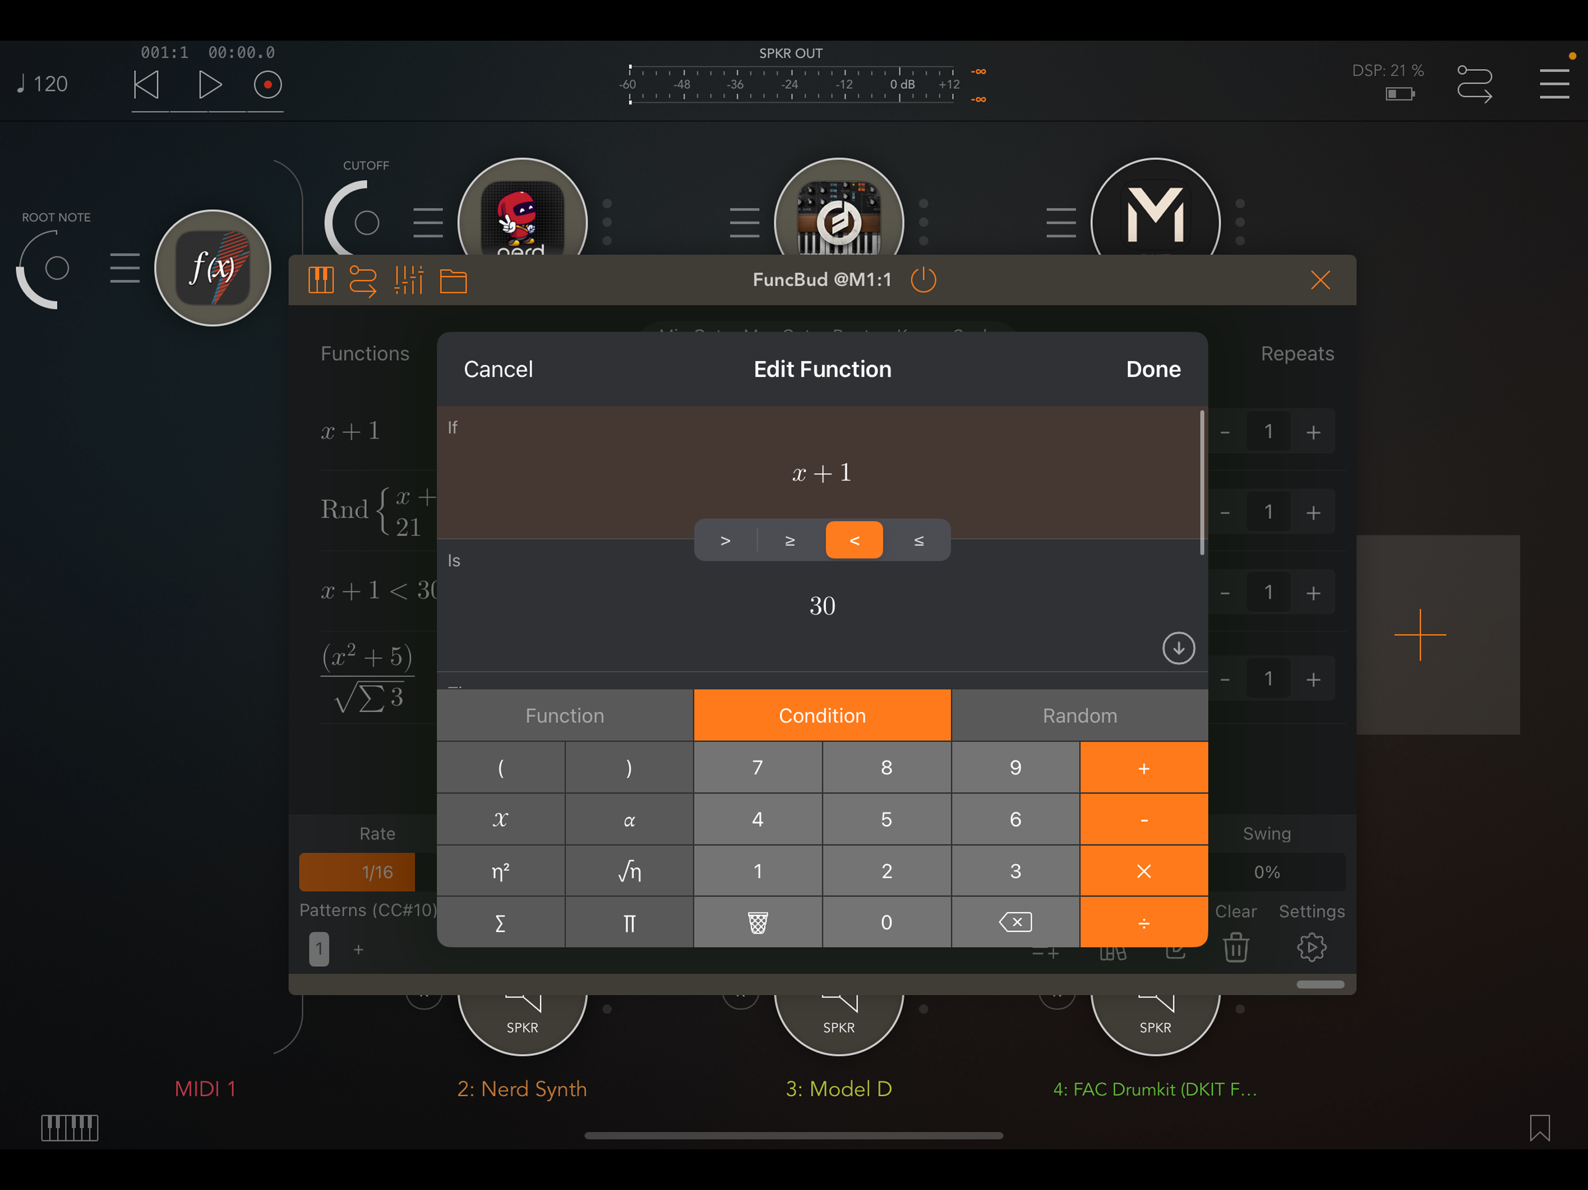Open the mixer sliders icon in FuncBud header
The image size is (1588, 1190).
(409, 280)
